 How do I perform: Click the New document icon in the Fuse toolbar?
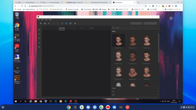click(41, 23)
